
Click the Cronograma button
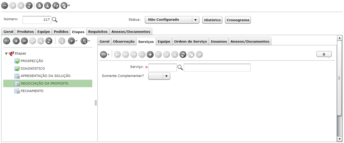tap(238, 20)
